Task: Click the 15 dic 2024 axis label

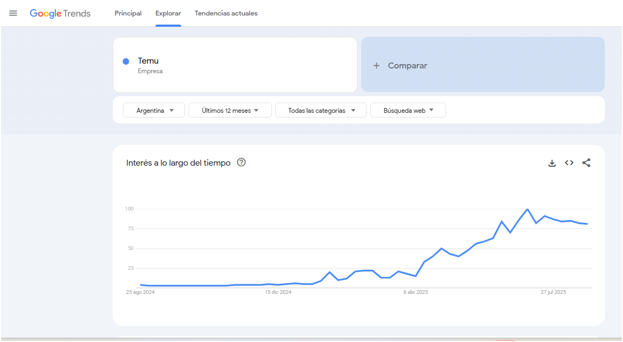Action: [x=278, y=292]
